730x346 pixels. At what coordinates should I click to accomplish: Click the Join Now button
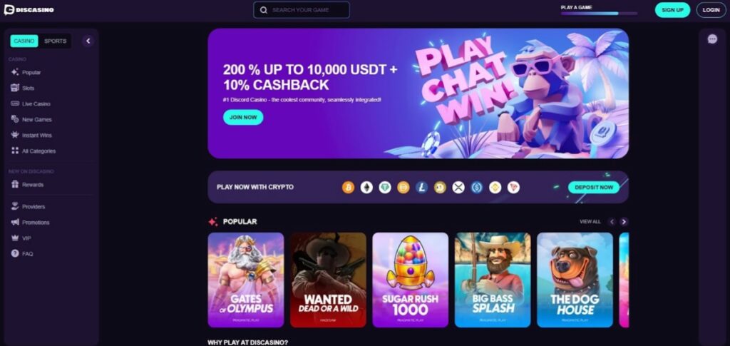tap(243, 117)
